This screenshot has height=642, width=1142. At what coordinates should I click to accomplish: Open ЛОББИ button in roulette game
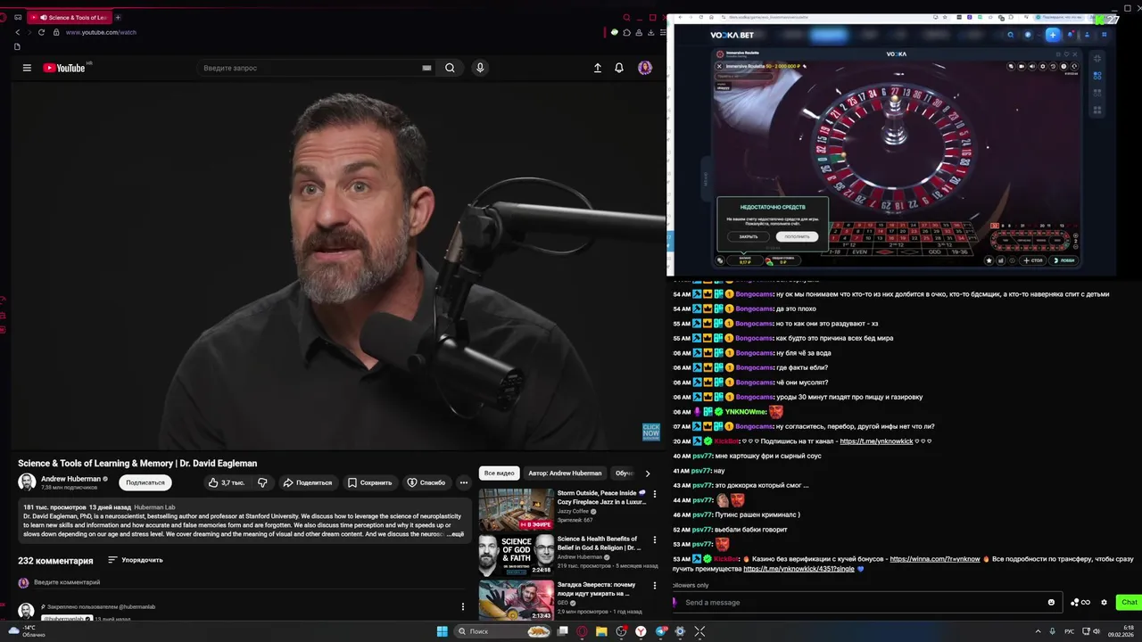[1065, 260]
